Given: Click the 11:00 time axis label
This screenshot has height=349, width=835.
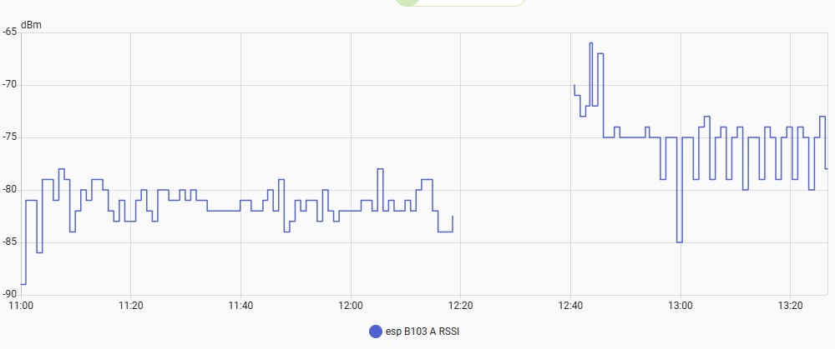Looking at the screenshot, I should click(21, 305).
